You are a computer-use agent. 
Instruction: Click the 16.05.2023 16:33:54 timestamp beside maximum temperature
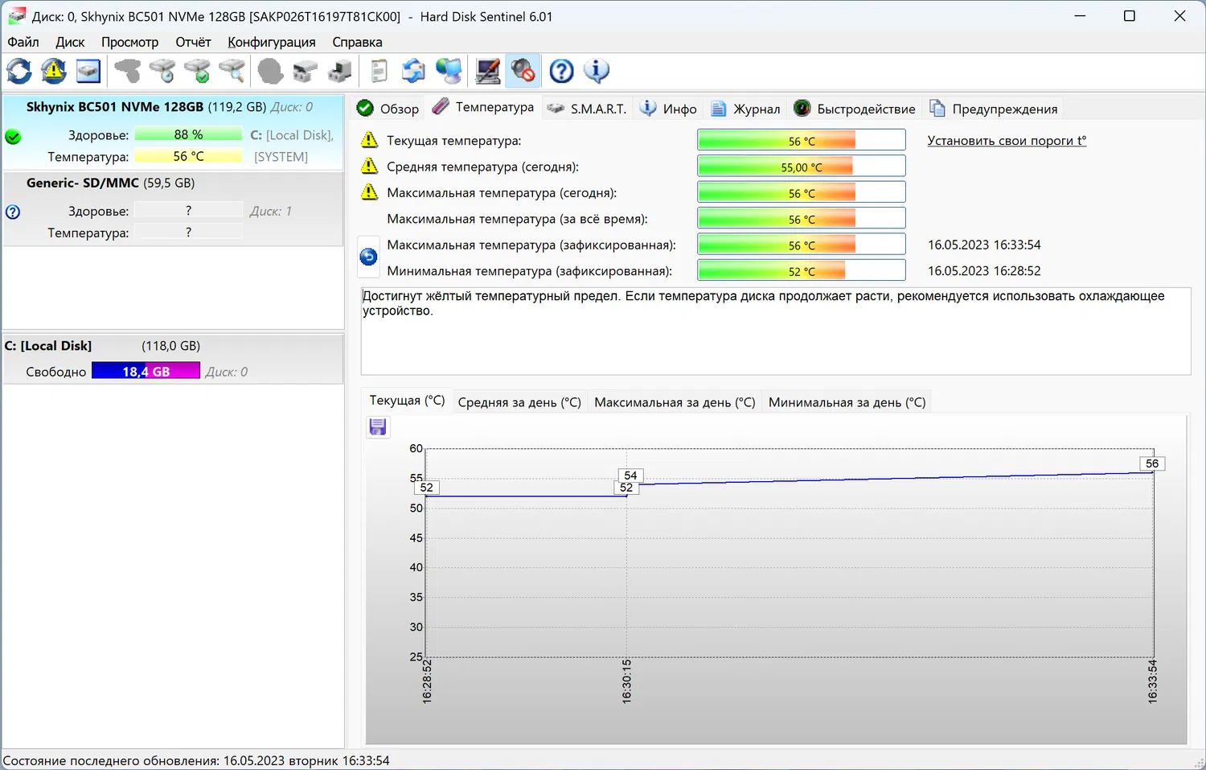pyautogui.click(x=984, y=245)
